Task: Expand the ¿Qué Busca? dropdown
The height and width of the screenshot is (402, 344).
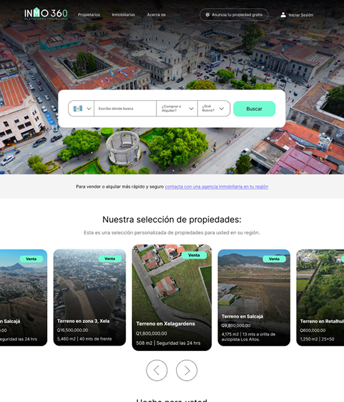Action: coord(213,108)
